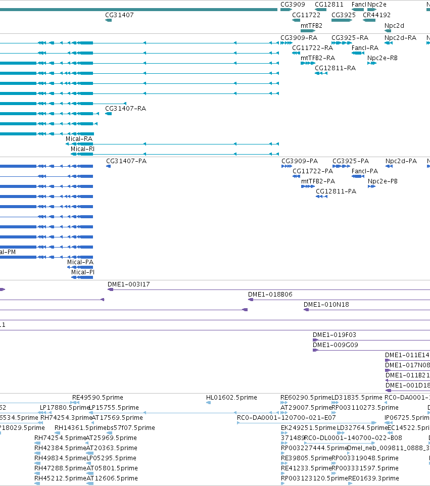Select the mtTFB2-RA transcript label
This screenshot has width=430, height=486.
318,58
